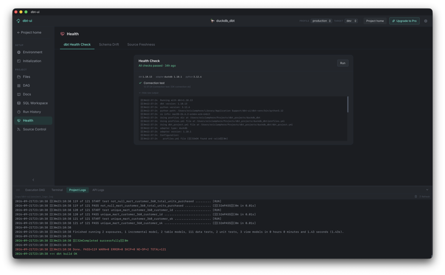
Task: Collapse the sidebar with the left chevron
Action: (33, 180)
